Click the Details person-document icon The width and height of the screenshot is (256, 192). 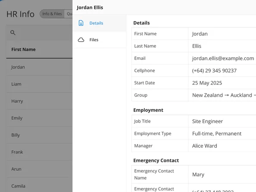coord(81,23)
